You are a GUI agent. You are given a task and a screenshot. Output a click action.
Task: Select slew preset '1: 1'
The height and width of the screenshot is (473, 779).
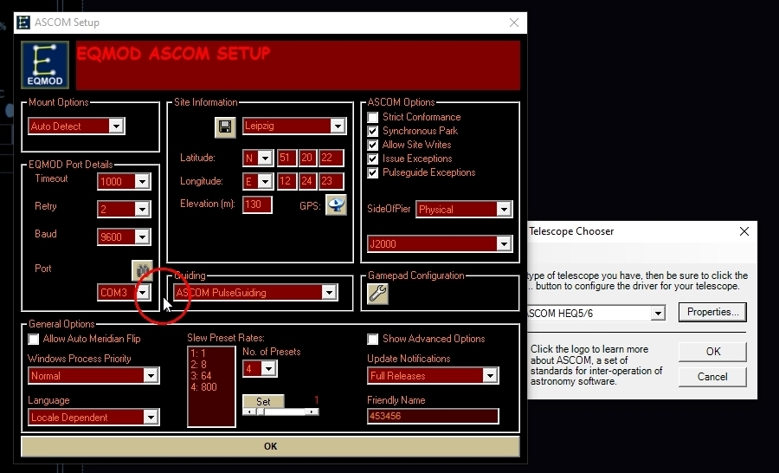(198, 353)
